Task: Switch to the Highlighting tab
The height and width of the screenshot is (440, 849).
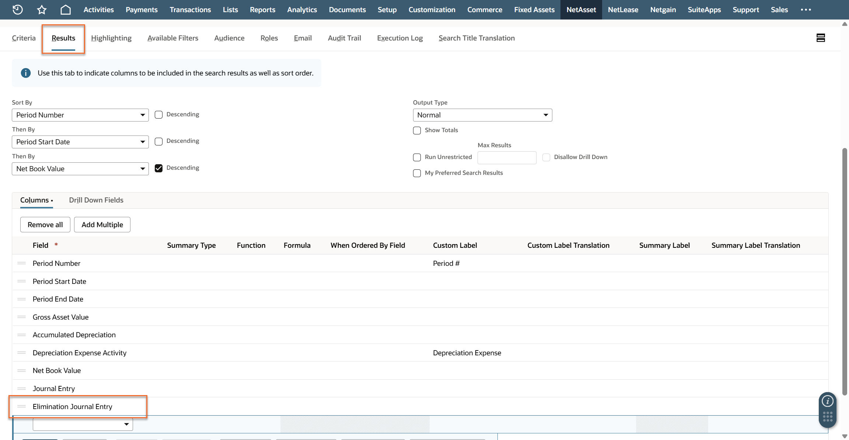Action: click(111, 38)
